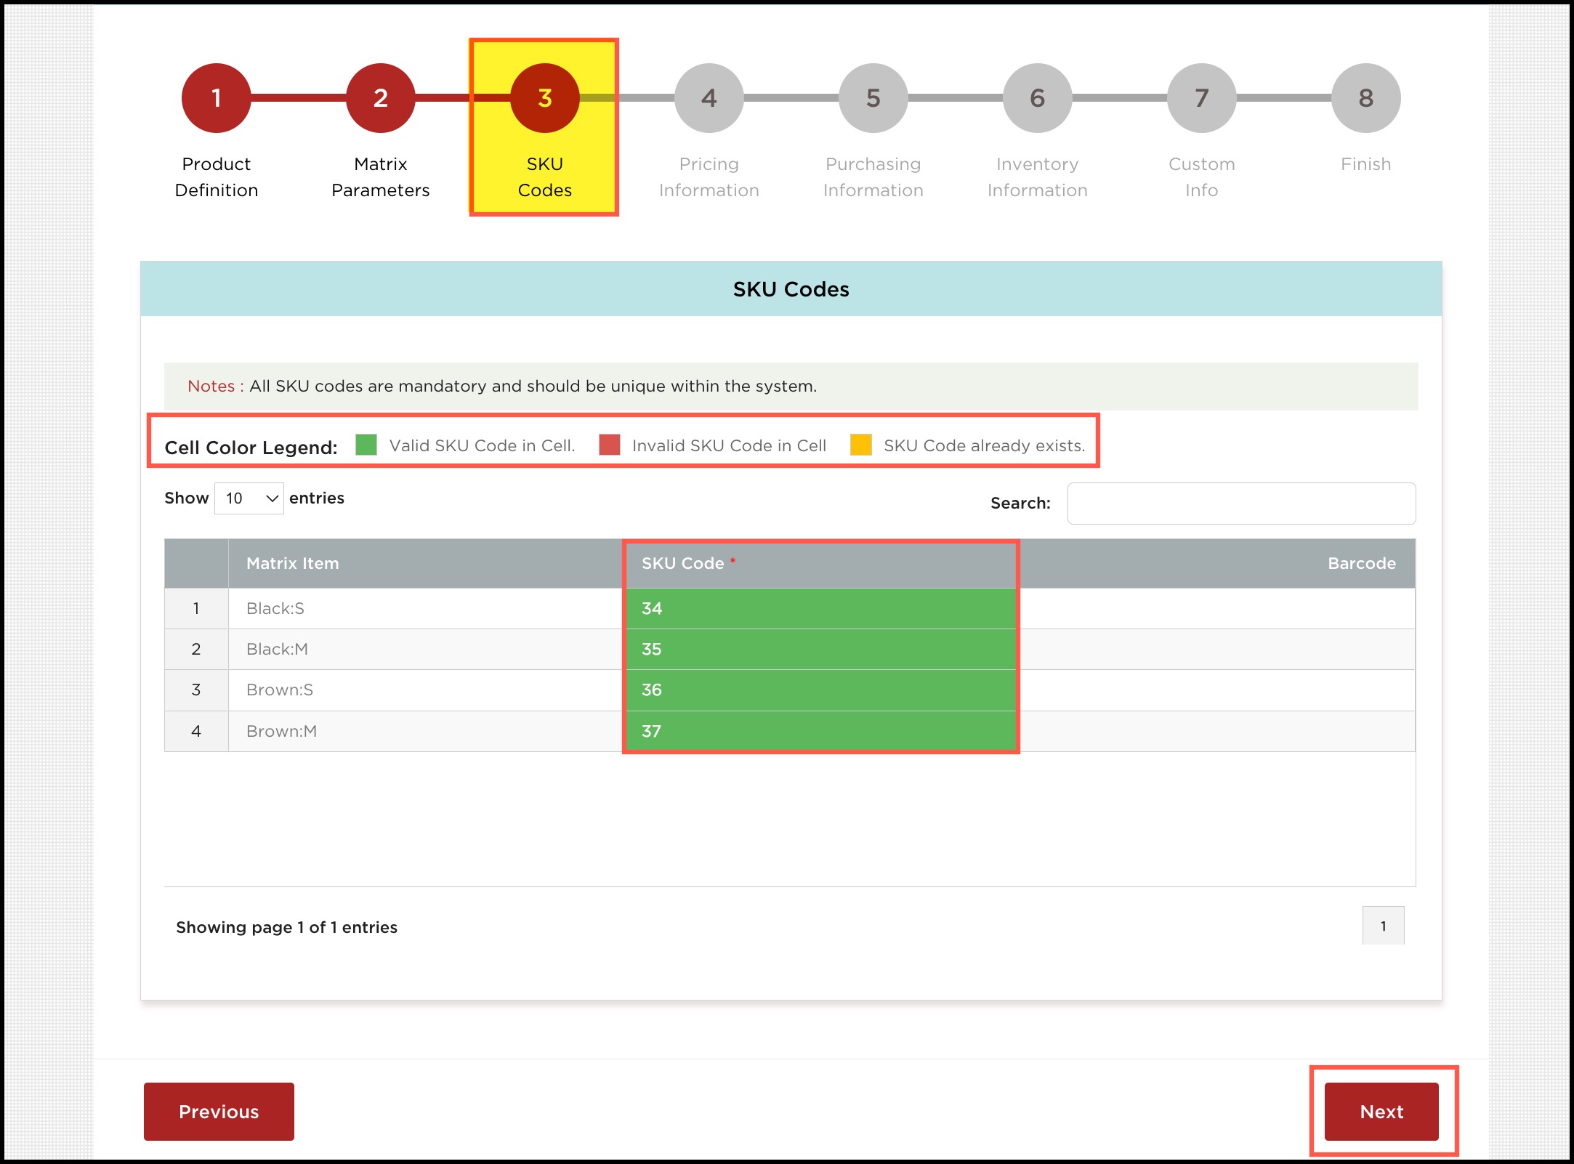Open the Show entries dropdown
Viewport: 1574px width, 1164px height.
point(249,498)
